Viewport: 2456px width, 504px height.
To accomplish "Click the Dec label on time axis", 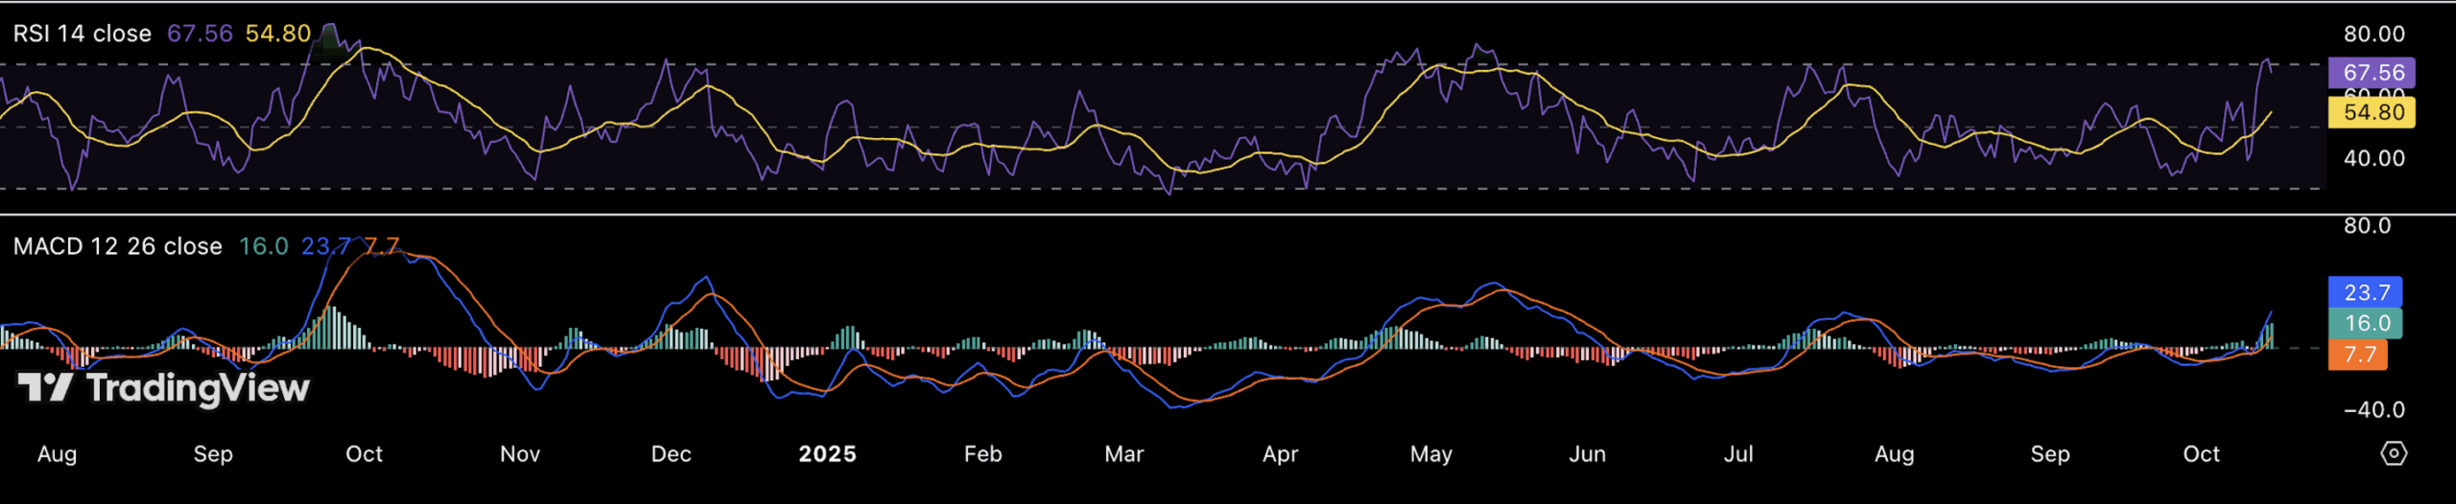I will tap(672, 454).
